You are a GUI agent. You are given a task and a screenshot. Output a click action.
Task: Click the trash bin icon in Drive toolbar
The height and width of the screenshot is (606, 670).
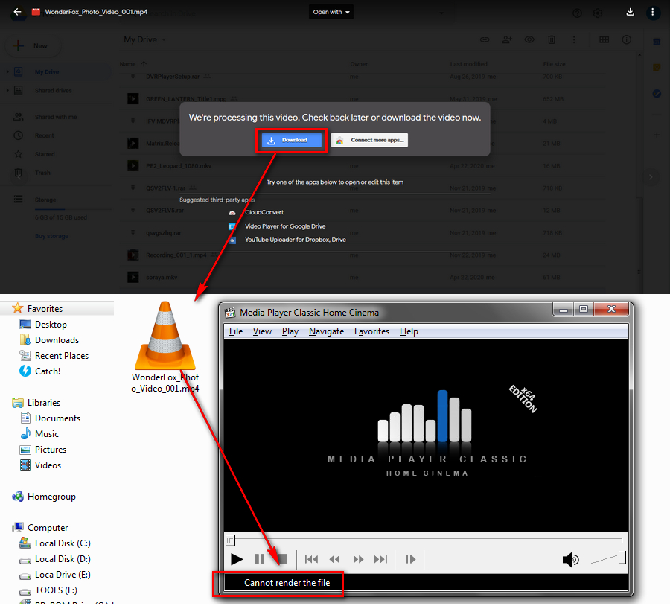552,39
